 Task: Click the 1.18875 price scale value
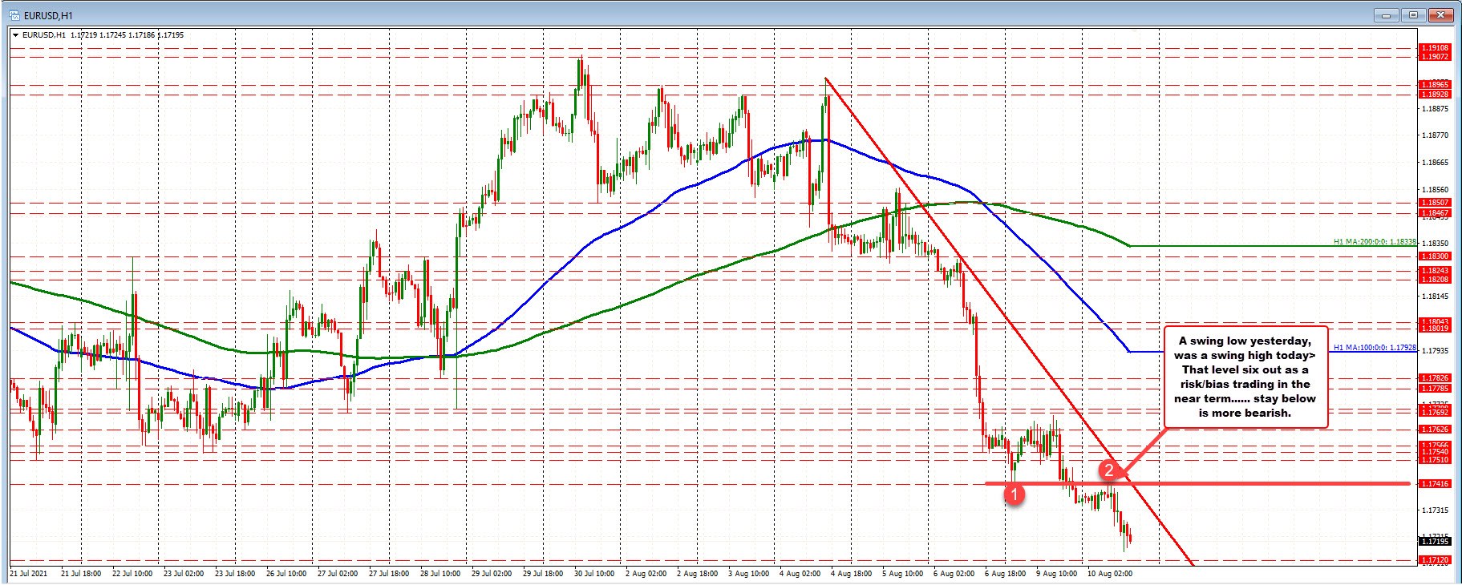[1435, 109]
